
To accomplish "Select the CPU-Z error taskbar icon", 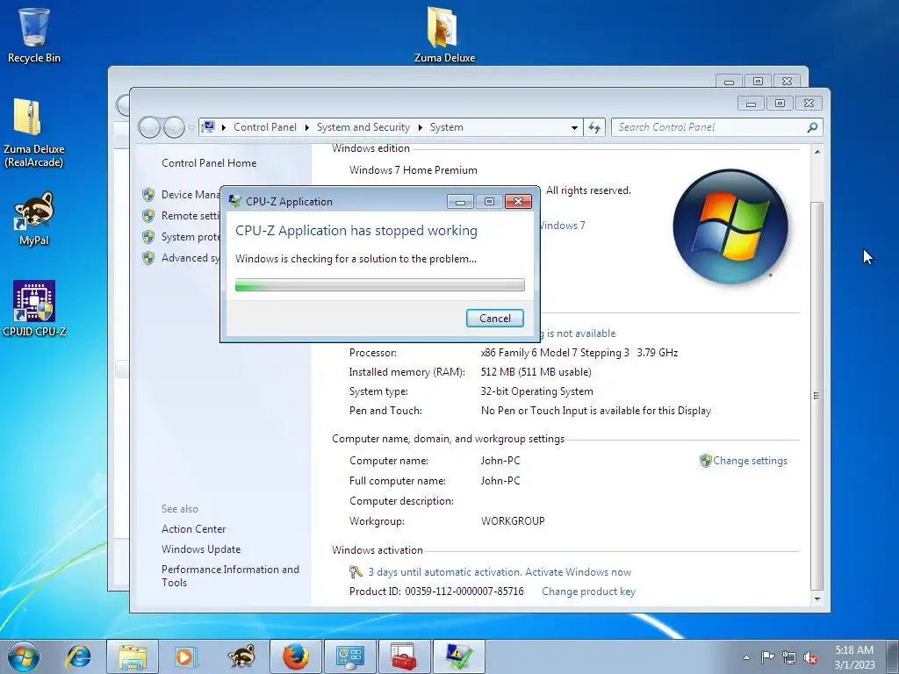I will (x=459, y=656).
